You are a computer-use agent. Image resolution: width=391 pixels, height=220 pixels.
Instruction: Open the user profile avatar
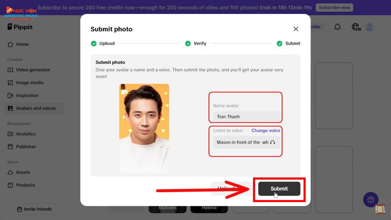pyautogui.click(x=369, y=27)
